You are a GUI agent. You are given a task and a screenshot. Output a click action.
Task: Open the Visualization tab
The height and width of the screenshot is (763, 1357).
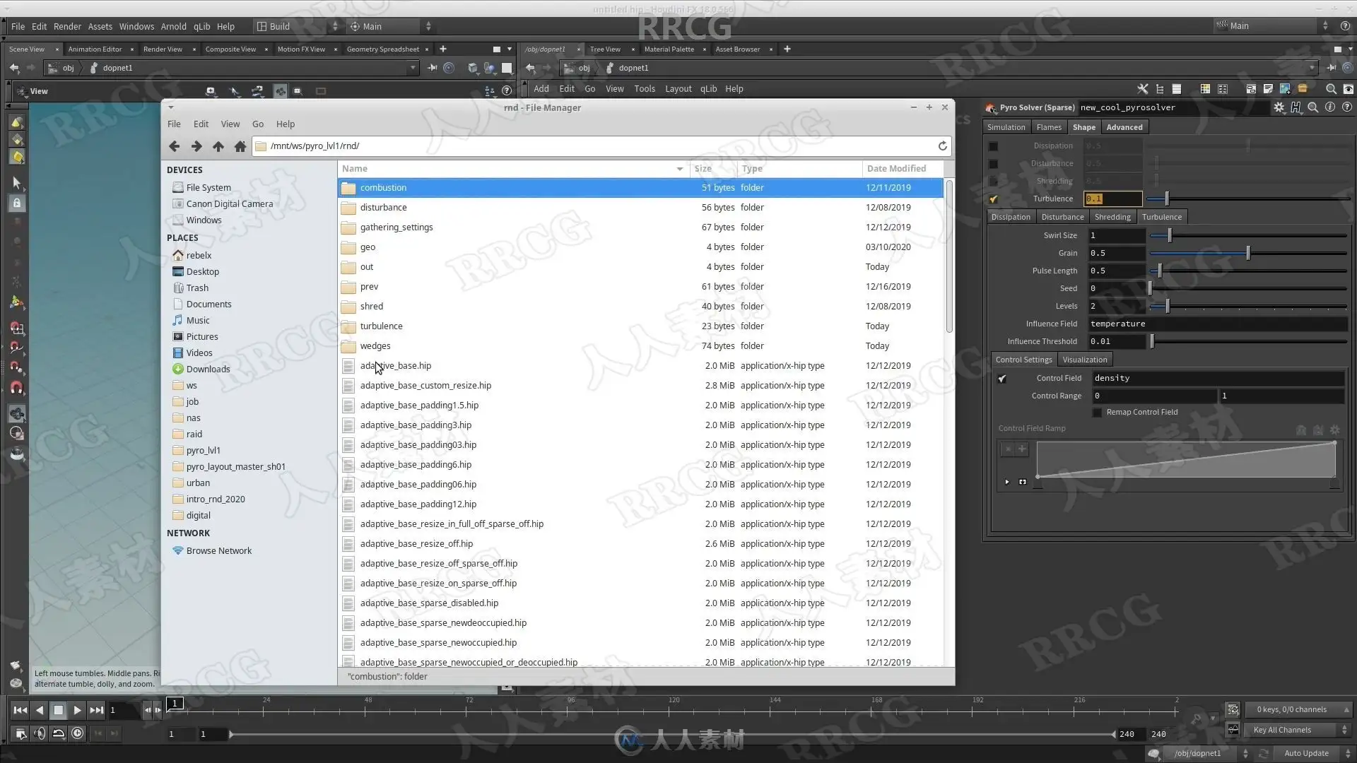point(1084,360)
